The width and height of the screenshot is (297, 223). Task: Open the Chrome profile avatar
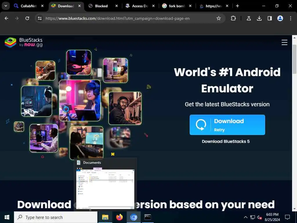[280, 18]
